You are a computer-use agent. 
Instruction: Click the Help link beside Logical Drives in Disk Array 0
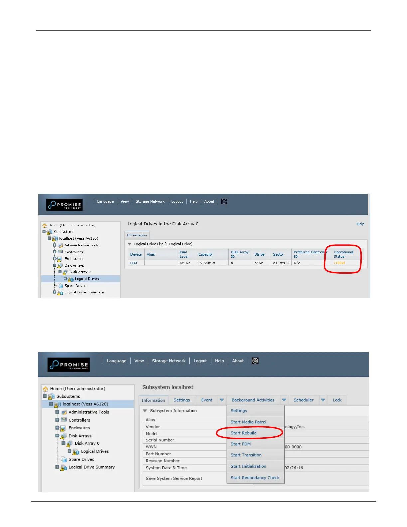360,224
